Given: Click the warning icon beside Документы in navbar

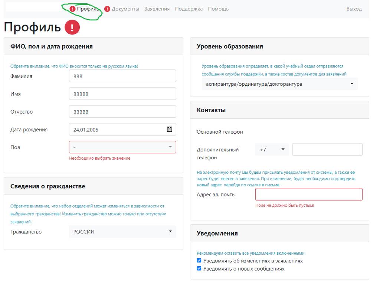Looking at the screenshot, I should click(107, 9).
